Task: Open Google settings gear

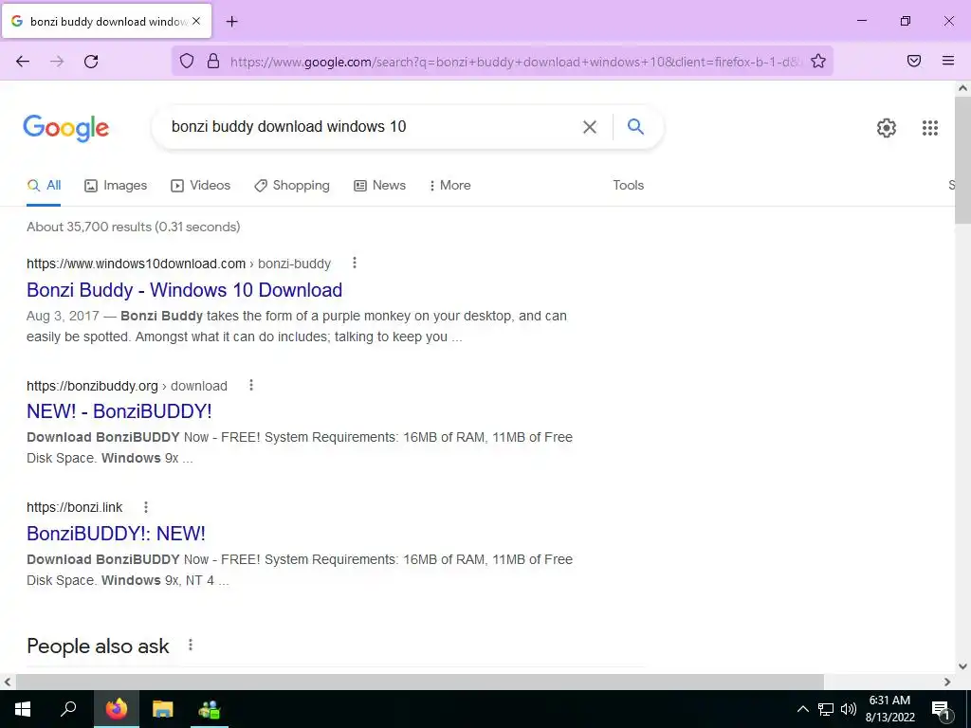Action: 887,128
